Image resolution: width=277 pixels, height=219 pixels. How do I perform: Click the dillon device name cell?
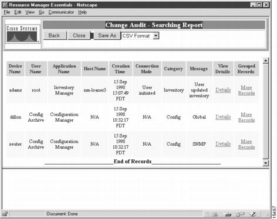click(15, 117)
